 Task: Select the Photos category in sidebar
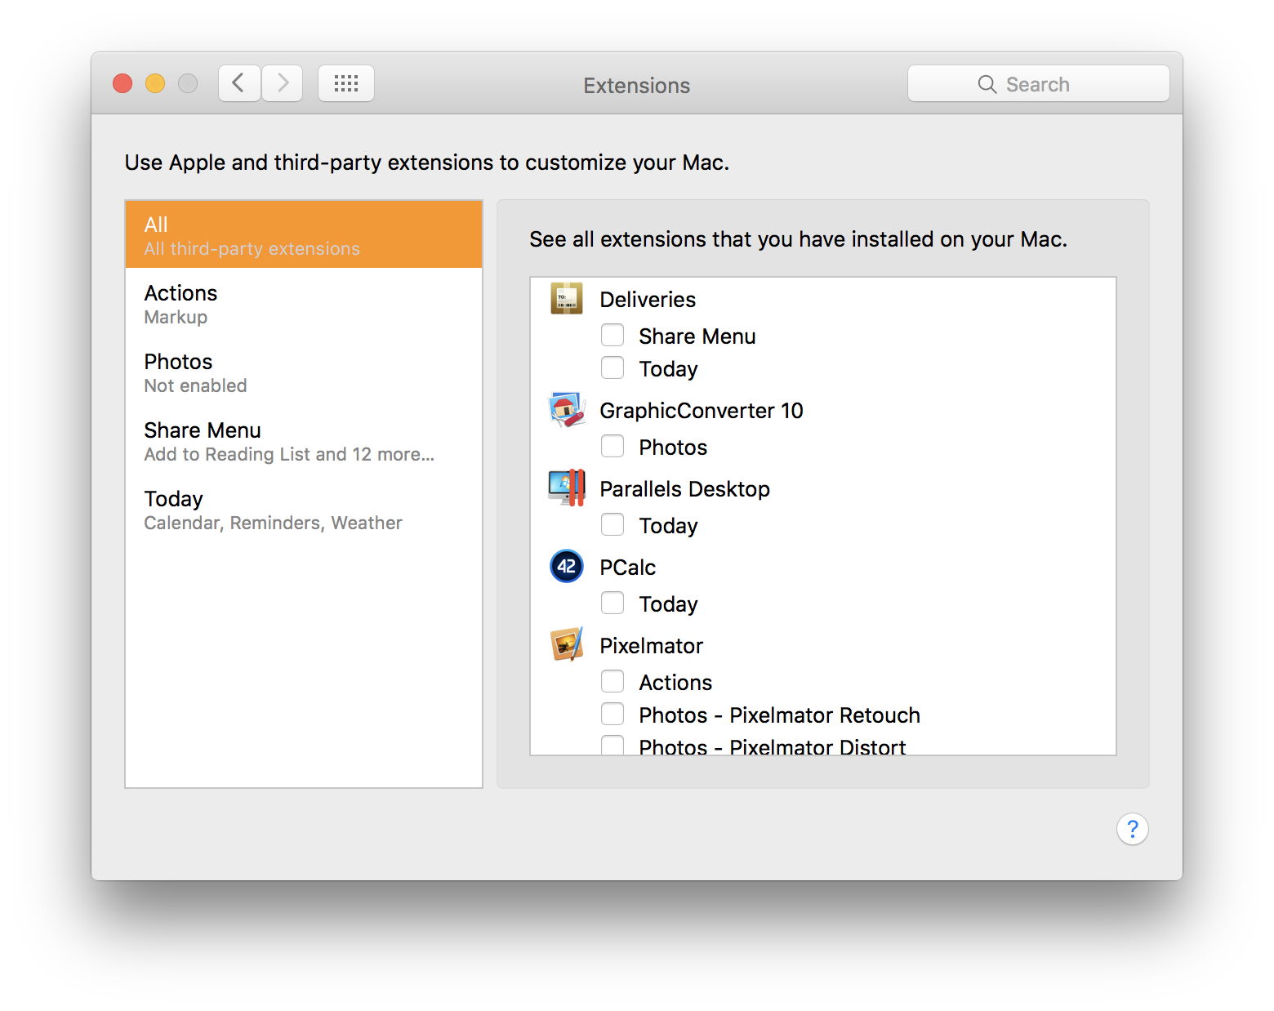pos(303,372)
